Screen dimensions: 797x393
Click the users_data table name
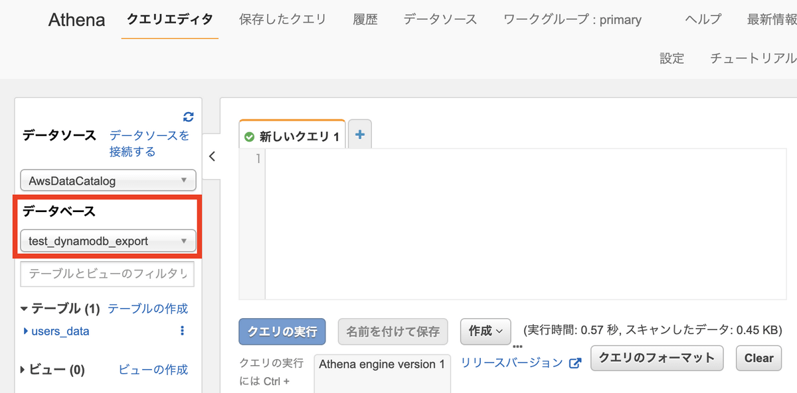tap(60, 331)
